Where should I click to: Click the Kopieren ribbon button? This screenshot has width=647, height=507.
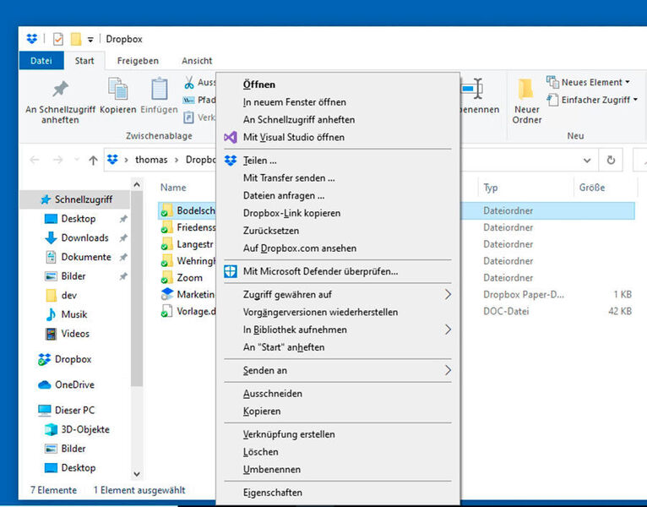[x=118, y=95]
